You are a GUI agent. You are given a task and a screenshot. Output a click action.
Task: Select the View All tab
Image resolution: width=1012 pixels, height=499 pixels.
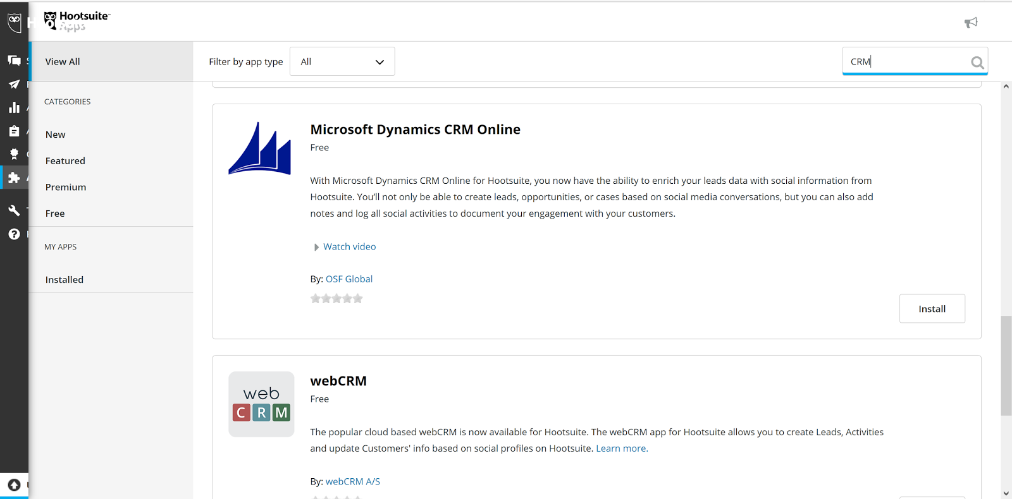click(x=111, y=61)
